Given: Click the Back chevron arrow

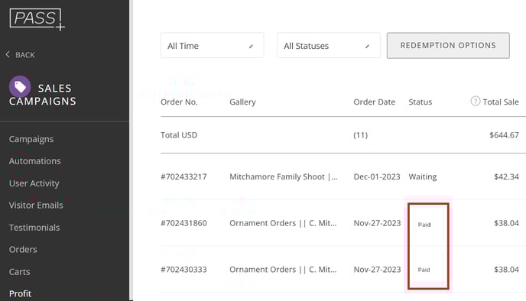Looking at the screenshot, I should click(x=8, y=54).
